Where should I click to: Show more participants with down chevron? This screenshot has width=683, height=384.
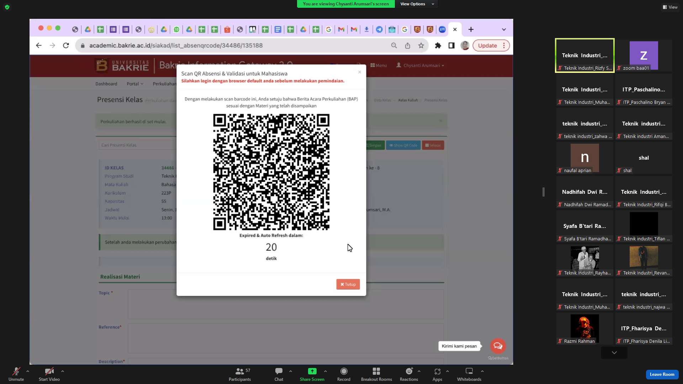pos(614,353)
